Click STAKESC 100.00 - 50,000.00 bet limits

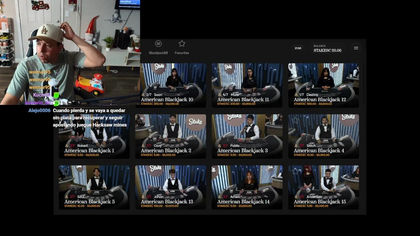(x=160, y=206)
